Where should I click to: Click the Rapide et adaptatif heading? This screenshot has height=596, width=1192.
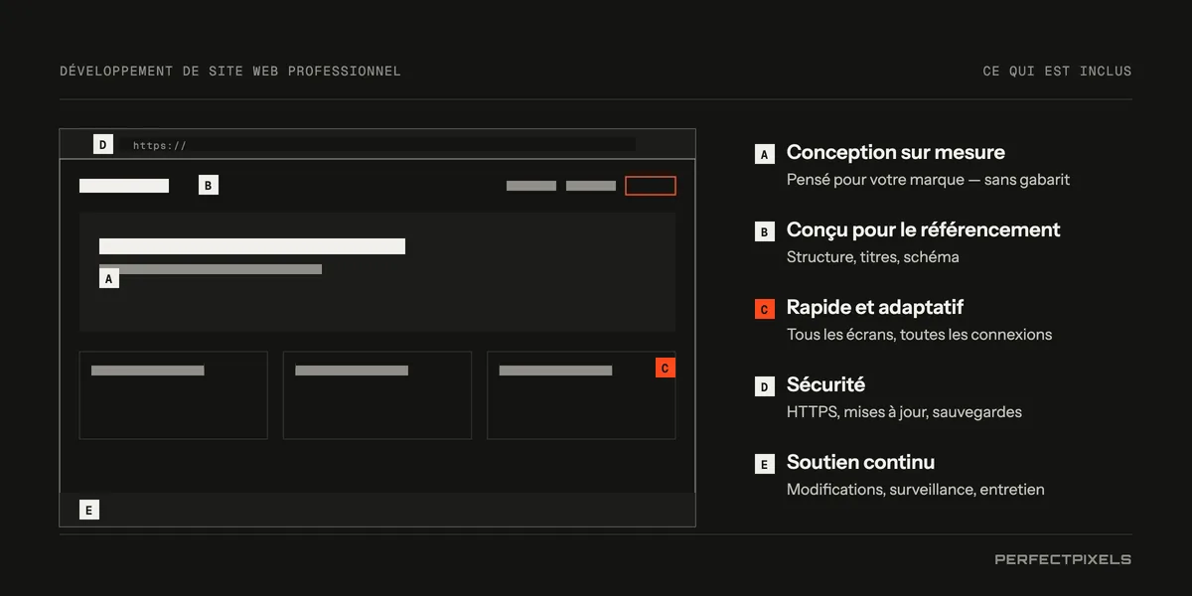pyautogui.click(x=875, y=307)
